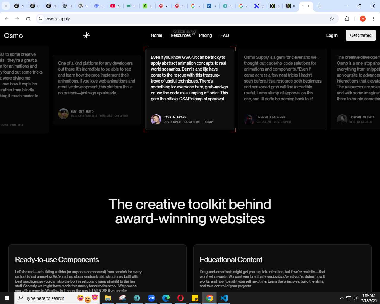Click the taskbar search box
380x304 pixels.
57,298
